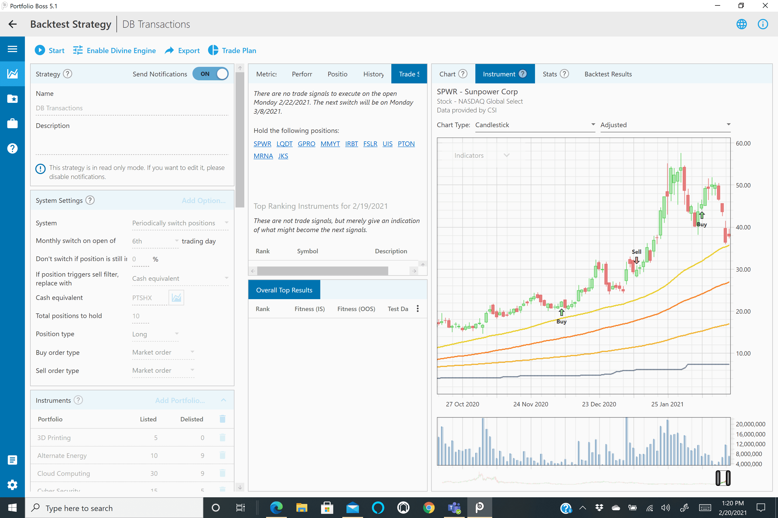Image resolution: width=778 pixels, height=518 pixels.
Task: Click briefcase icon in sidebar
Action: pos(12,124)
